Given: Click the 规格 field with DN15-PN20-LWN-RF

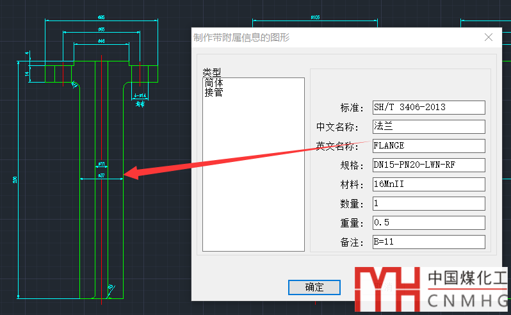Looking at the screenshot, I should click(x=428, y=165).
